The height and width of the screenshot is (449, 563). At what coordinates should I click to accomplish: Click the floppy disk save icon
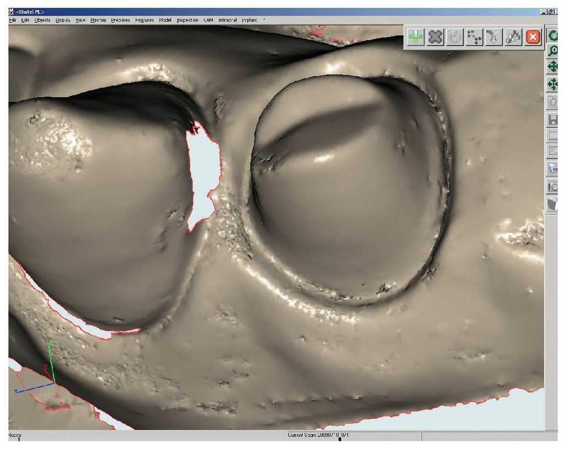click(553, 119)
